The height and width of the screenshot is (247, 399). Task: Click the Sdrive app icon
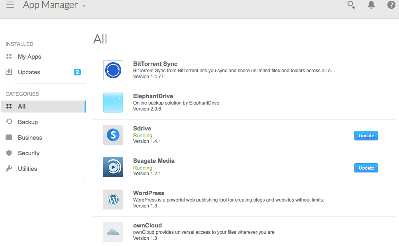point(113,135)
